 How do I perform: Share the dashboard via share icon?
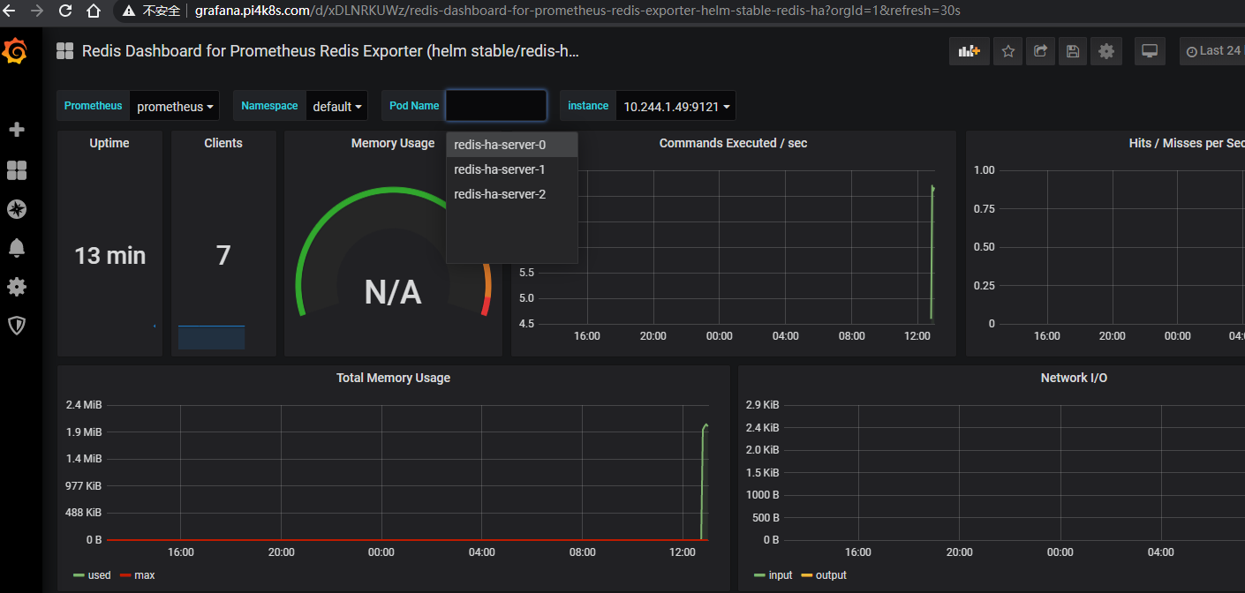pyautogui.click(x=1040, y=51)
